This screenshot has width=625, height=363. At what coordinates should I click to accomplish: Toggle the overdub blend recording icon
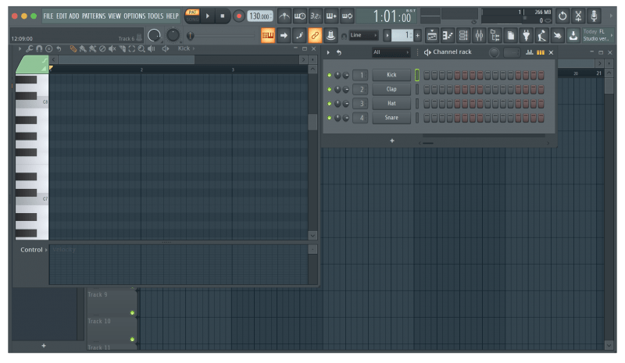[x=331, y=16]
